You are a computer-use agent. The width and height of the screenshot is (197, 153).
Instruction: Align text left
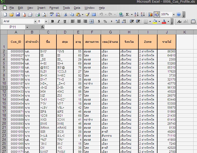pos(73,21)
